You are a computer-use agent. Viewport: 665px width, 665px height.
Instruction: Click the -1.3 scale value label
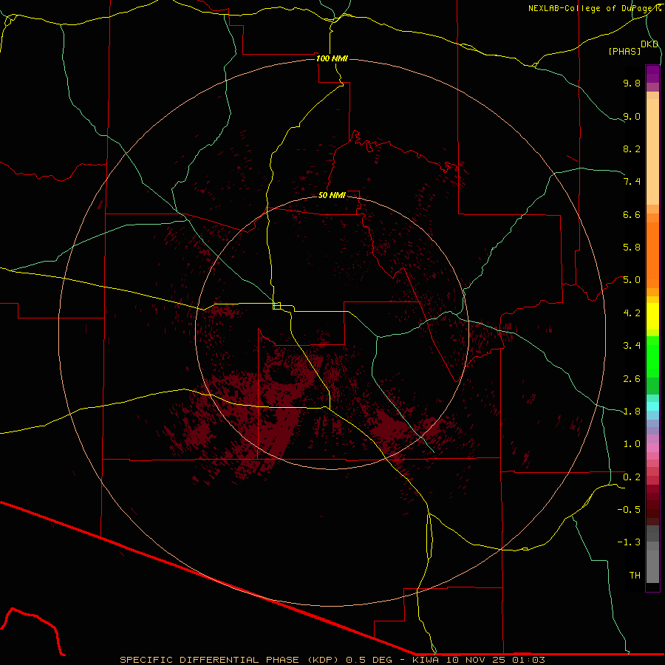pyautogui.click(x=629, y=542)
